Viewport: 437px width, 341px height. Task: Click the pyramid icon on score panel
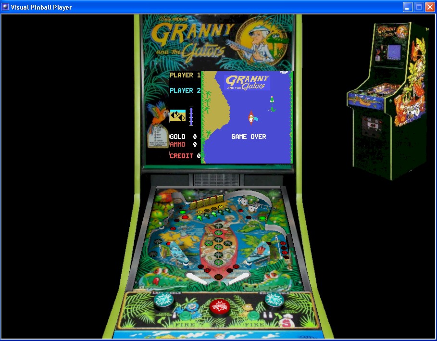point(178,115)
